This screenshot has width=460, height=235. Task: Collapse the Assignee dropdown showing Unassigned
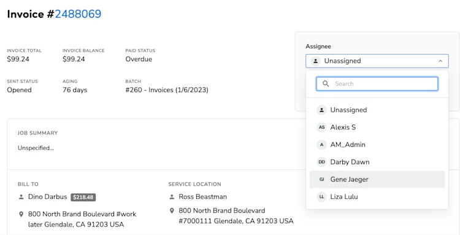pyautogui.click(x=377, y=61)
